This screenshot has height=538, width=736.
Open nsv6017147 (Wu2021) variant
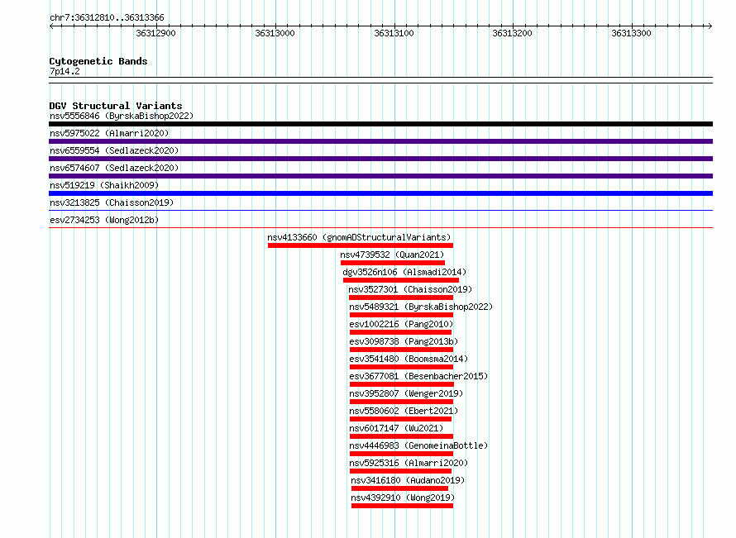click(x=396, y=428)
